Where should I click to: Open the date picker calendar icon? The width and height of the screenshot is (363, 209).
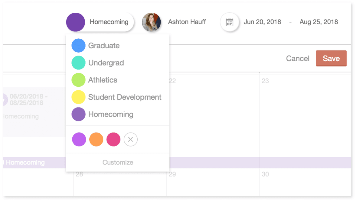tap(230, 22)
